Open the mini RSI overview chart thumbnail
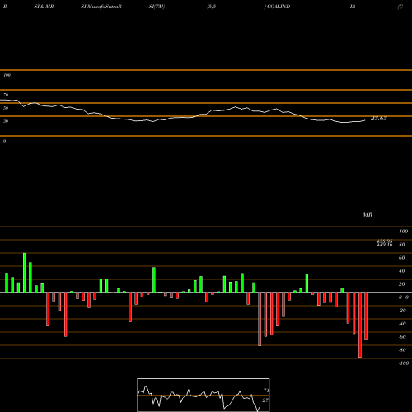The width and height of the screenshot is (412, 412). pyautogui.click(x=204, y=395)
